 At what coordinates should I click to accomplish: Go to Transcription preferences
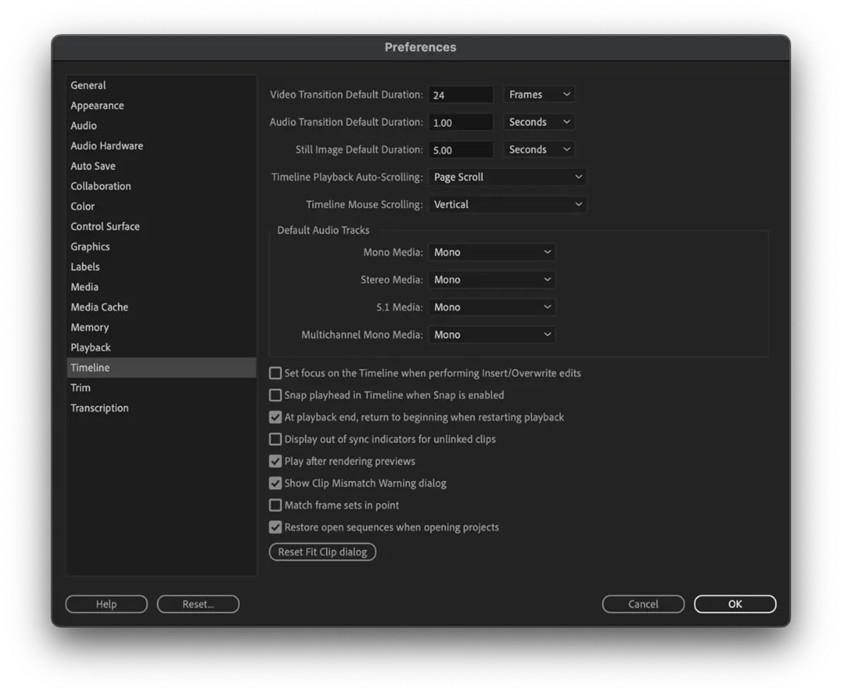tap(100, 408)
